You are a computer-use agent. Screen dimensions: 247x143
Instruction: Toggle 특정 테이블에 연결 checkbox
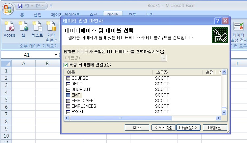(x=66, y=65)
